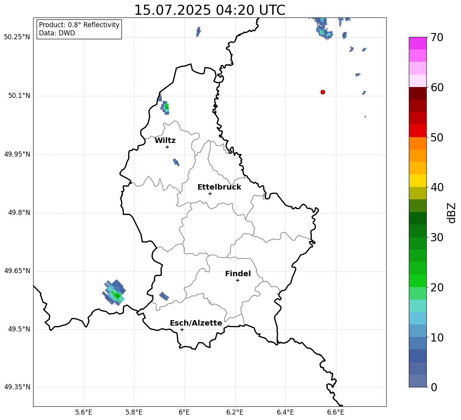Click the 6.4°E longitude label

coord(285,412)
